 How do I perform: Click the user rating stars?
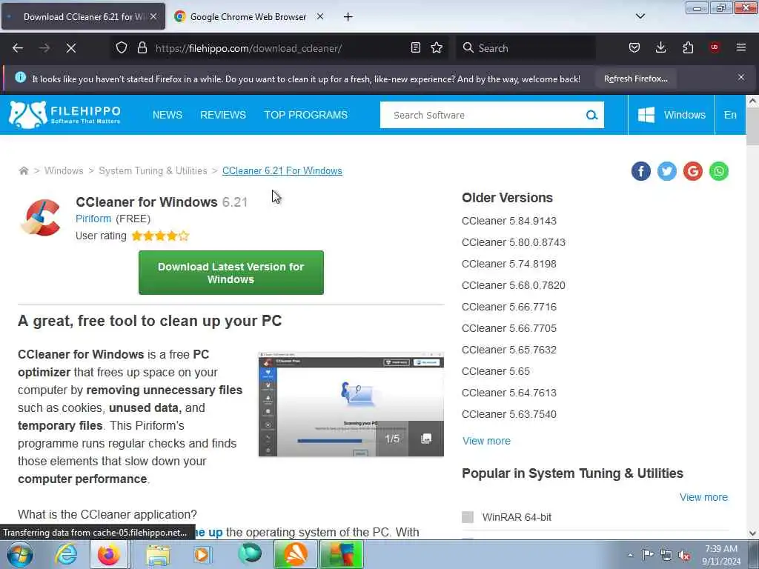pyautogui.click(x=160, y=236)
